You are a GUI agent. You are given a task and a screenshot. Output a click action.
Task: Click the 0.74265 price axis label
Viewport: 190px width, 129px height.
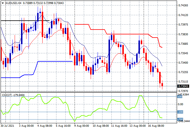pyautogui.click(x=183, y=5)
